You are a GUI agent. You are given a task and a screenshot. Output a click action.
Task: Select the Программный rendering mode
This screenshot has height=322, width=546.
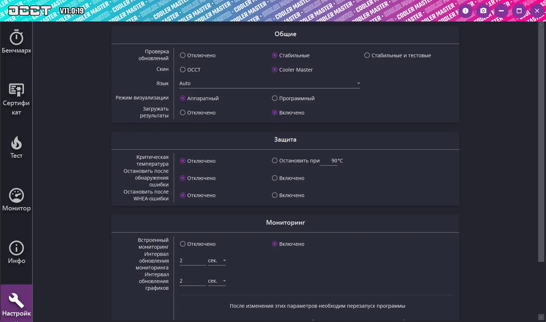coord(275,98)
